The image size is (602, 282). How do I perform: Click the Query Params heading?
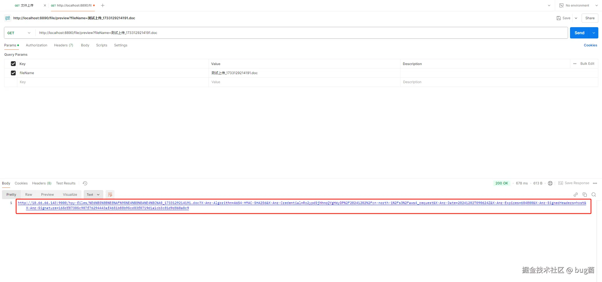(x=16, y=55)
